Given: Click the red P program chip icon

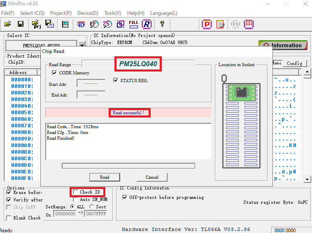Looking at the screenshot, I should [207, 24].
